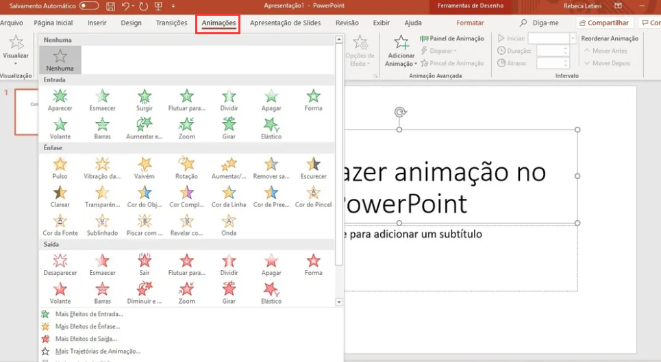
Task: Apply the Cor da Linha effect
Action: 229,197
